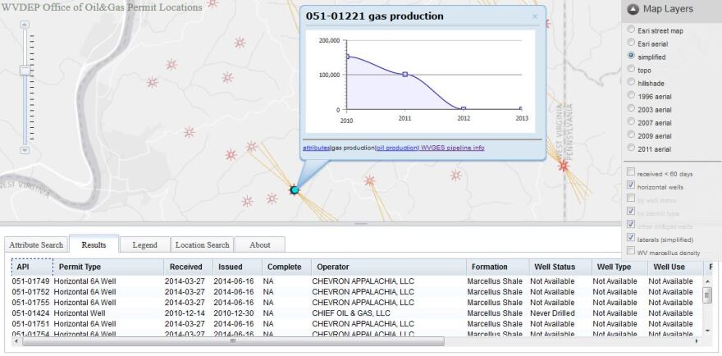Image resolution: width=722 pixels, height=356 pixels.
Task: Switch to the Results tab
Action: [94, 244]
